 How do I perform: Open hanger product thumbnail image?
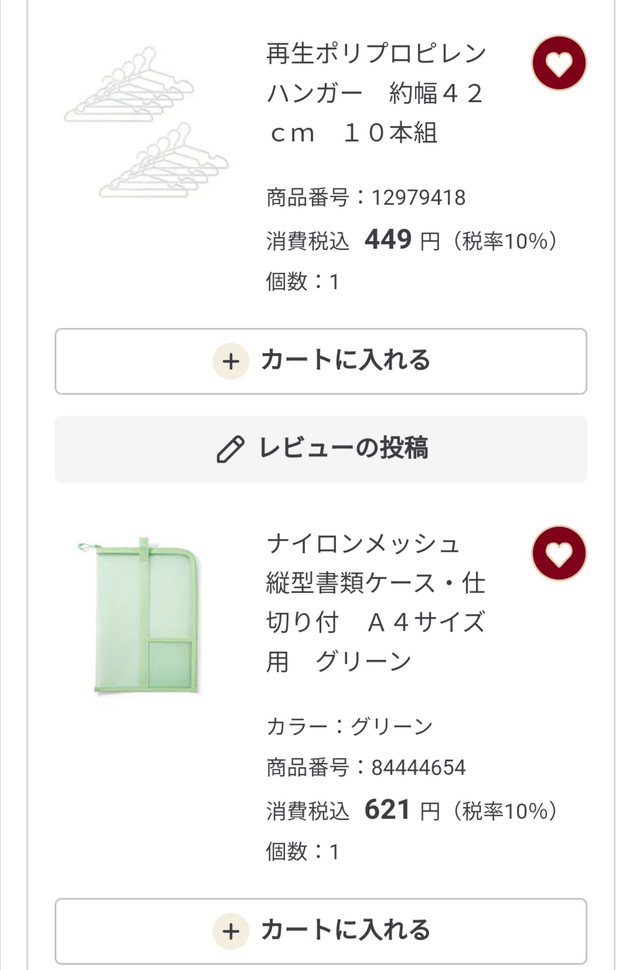146,123
